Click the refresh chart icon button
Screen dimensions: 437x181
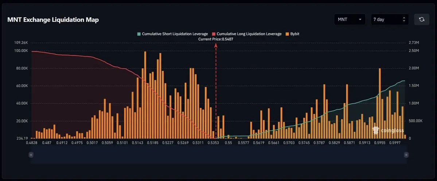click(x=422, y=19)
